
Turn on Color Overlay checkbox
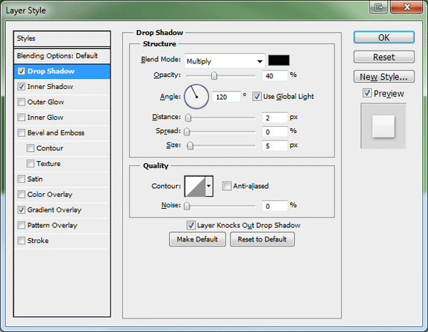click(21, 194)
